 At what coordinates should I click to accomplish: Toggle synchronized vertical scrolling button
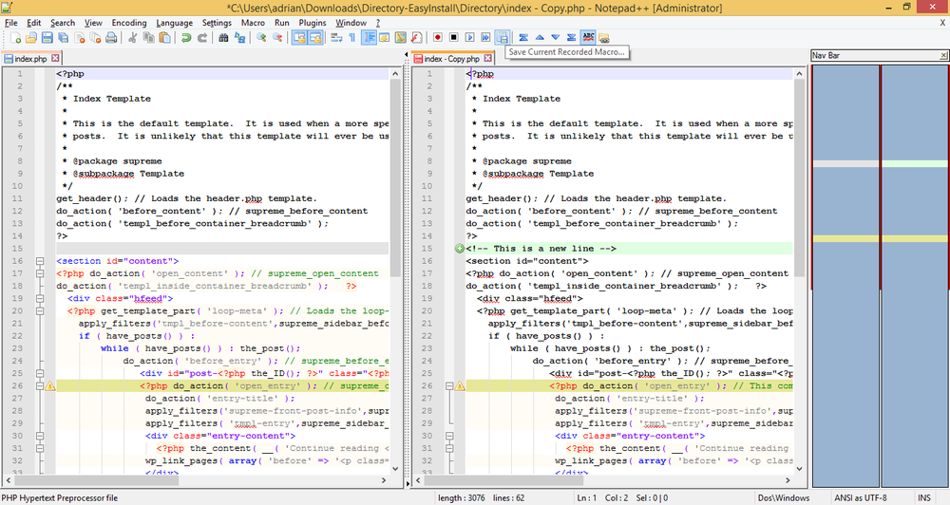(299, 38)
